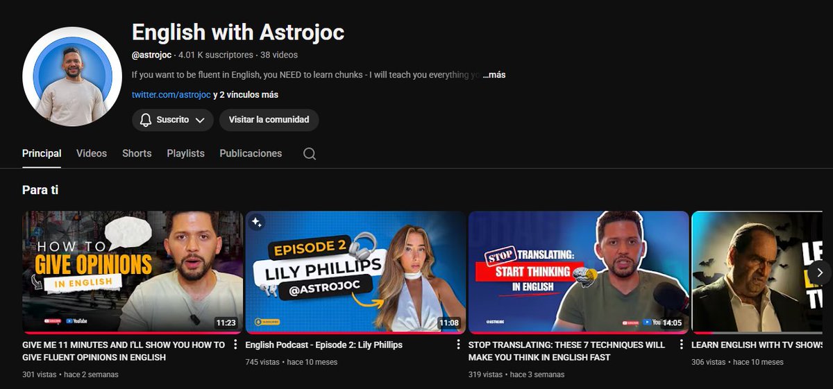
Task: Open the Shorts tab
Action: pos(137,153)
